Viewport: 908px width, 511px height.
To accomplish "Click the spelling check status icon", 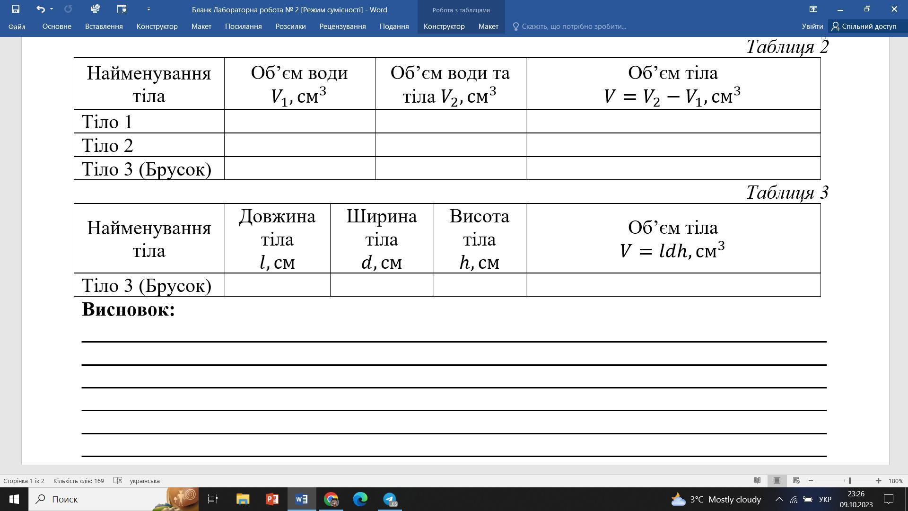I will tap(118, 481).
